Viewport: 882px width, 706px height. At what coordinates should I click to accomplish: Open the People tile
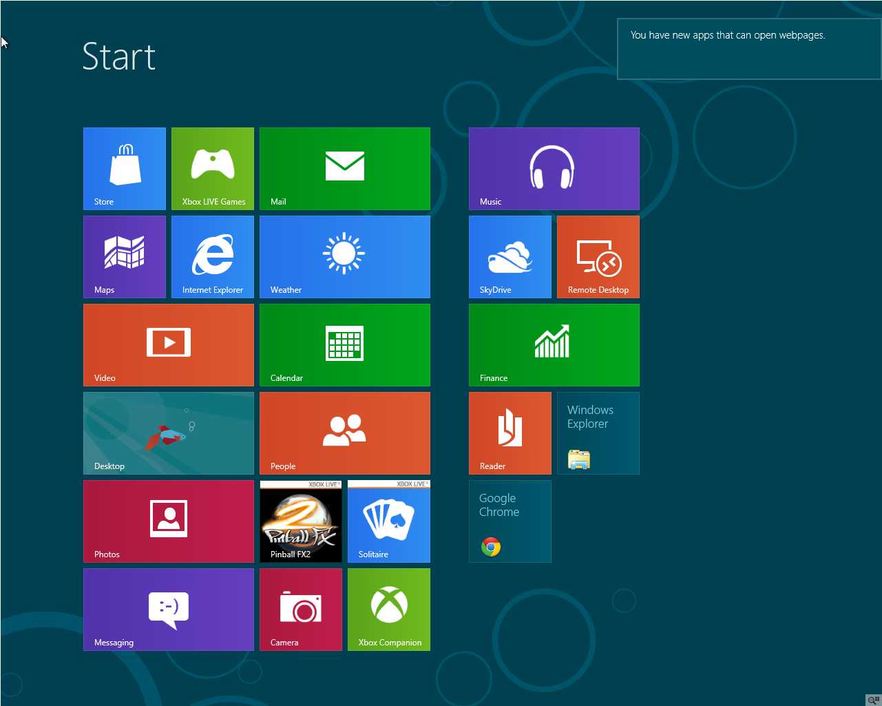click(345, 433)
